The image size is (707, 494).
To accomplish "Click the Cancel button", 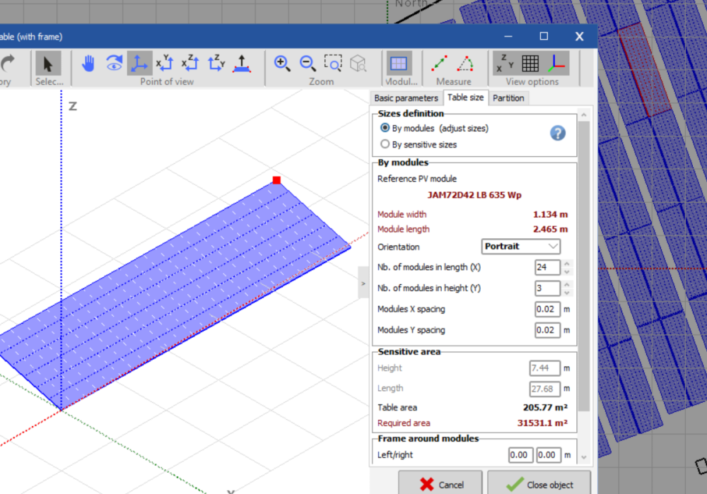I will pos(440,484).
